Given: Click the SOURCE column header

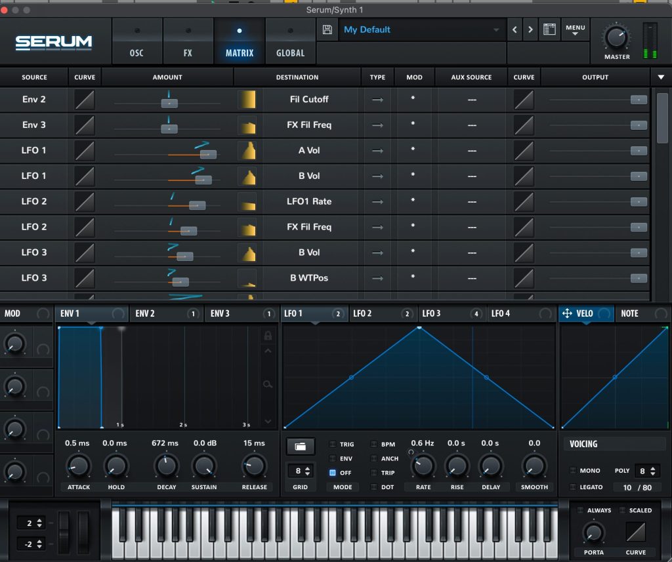Looking at the screenshot, I should (x=34, y=77).
